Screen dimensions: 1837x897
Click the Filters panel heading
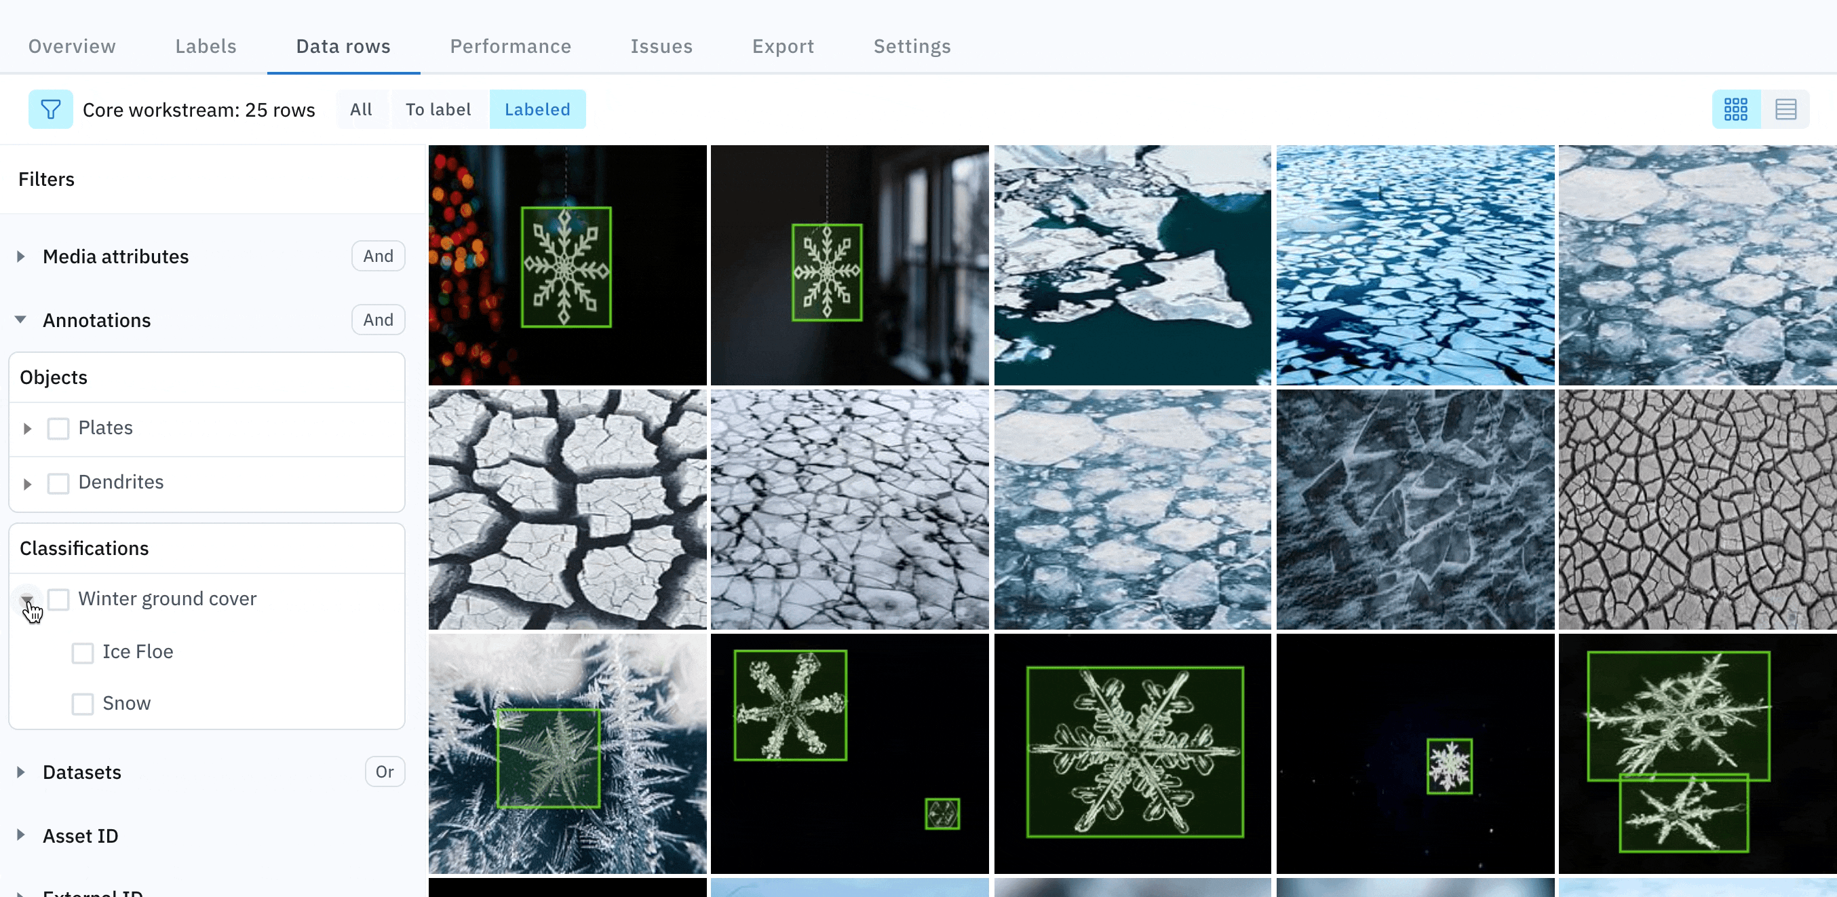46,179
